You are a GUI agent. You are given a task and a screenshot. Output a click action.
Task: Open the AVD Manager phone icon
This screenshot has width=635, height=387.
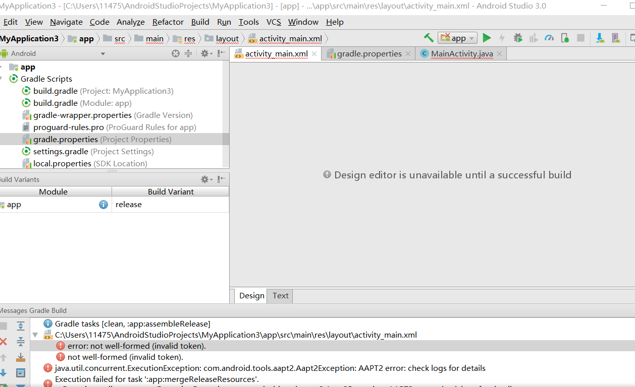coord(615,38)
